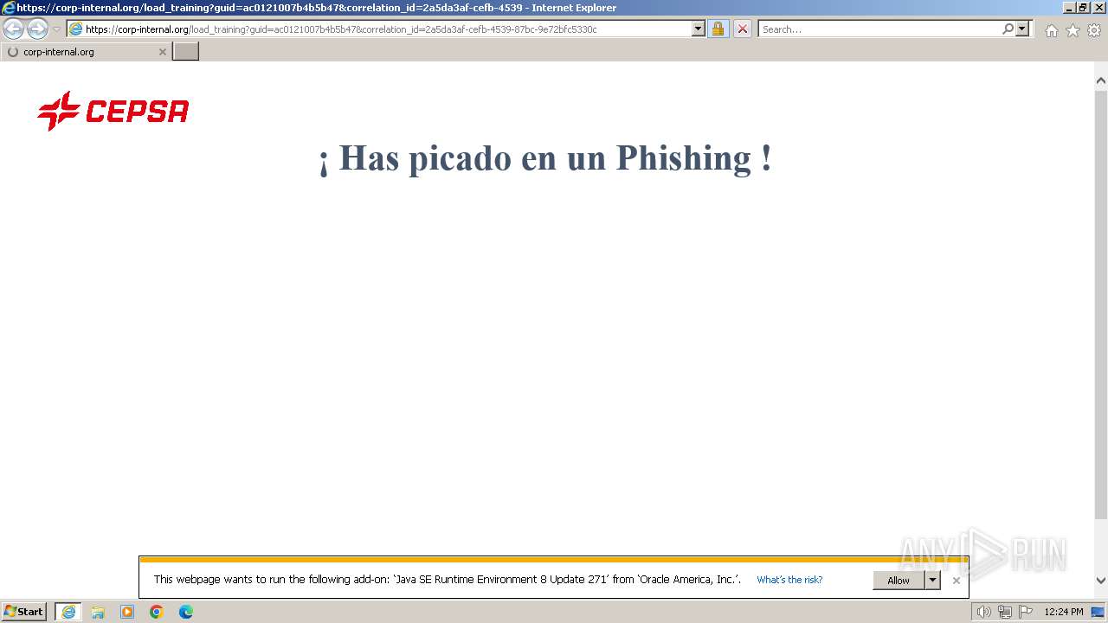1108x623 pixels.
Task: Allow the Java add-on to run
Action: (899, 581)
